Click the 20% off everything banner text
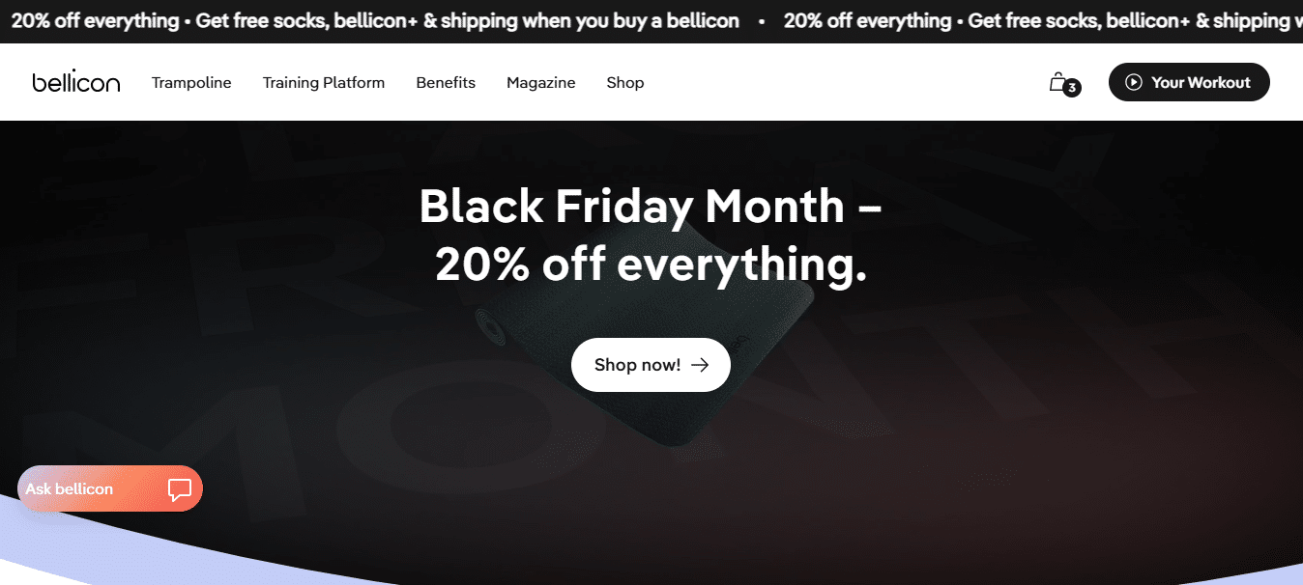Viewport: 1303px width, 585px height. tap(92, 19)
